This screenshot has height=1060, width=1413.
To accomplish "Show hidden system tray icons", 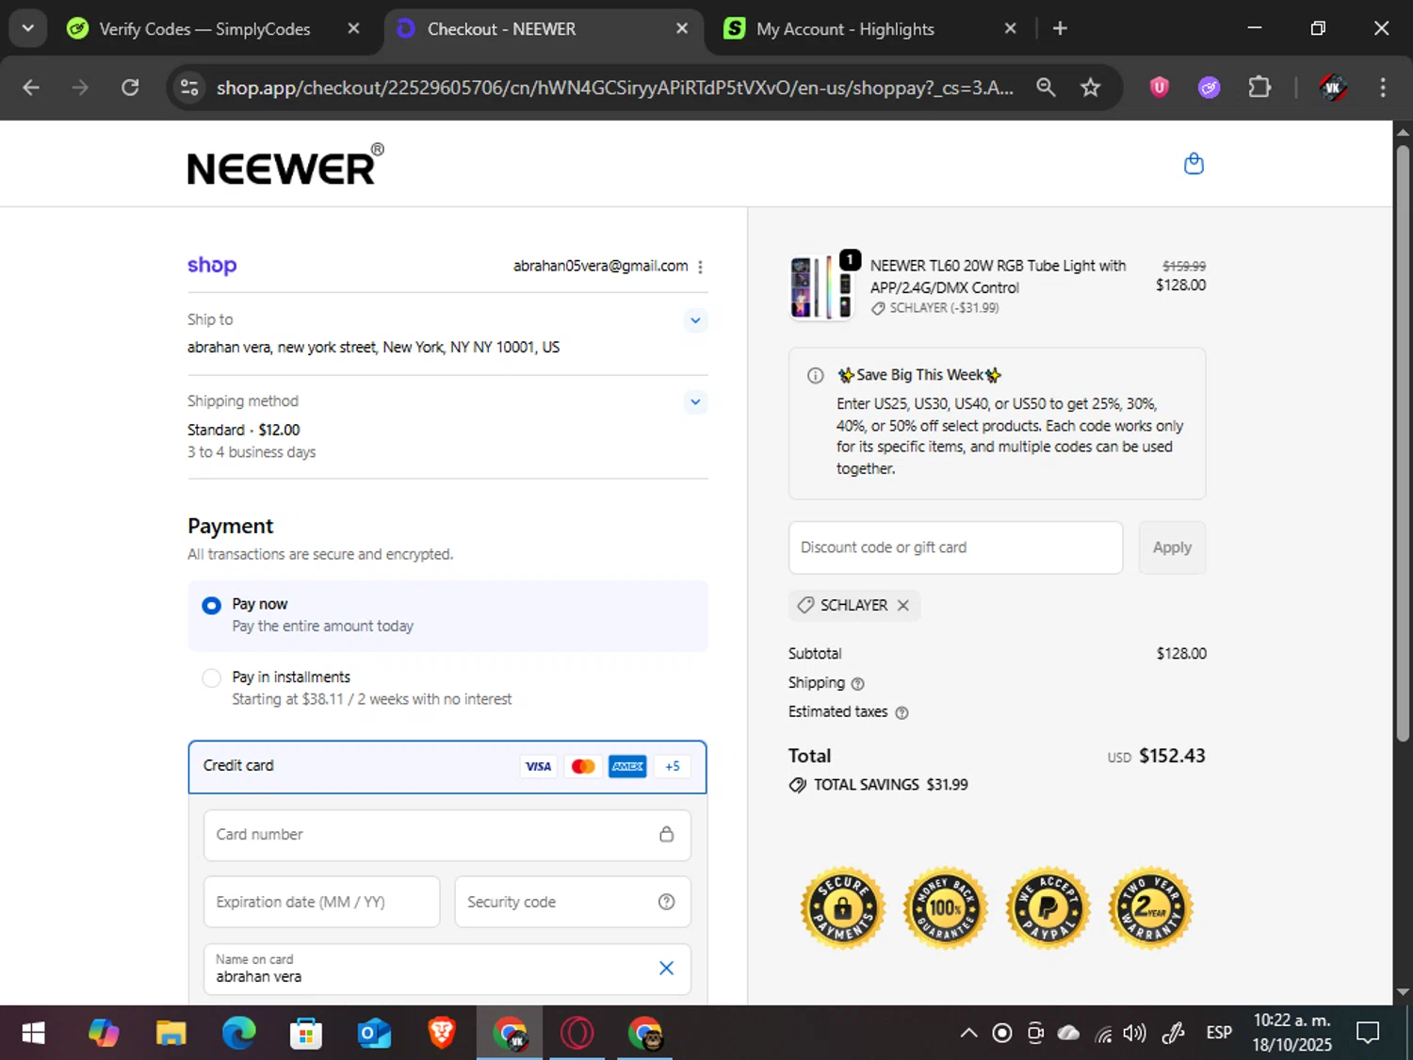I will 968,1034.
